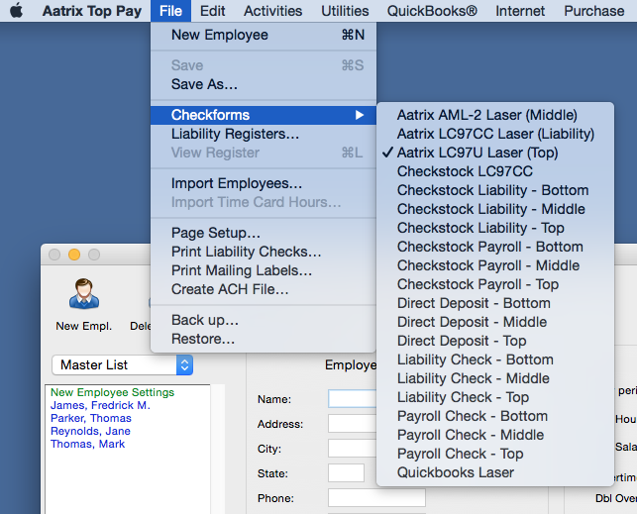Pick Checkstock Liability - Bottom
This screenshot has width=637, height=514.
click(495, 190)
